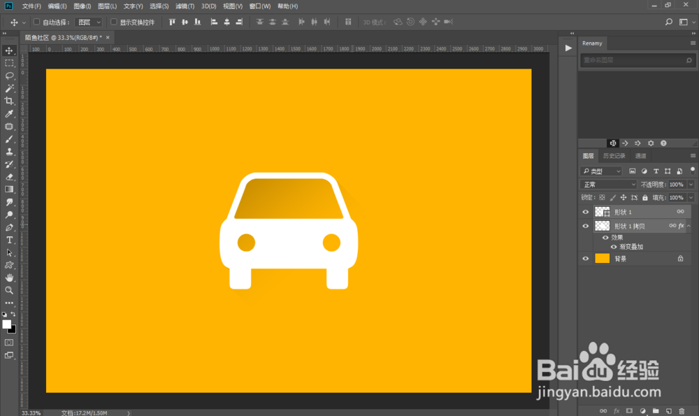
Task: Toggle lock all padlock in lock row
Action: pyautogui.click(x=645, y=198)
